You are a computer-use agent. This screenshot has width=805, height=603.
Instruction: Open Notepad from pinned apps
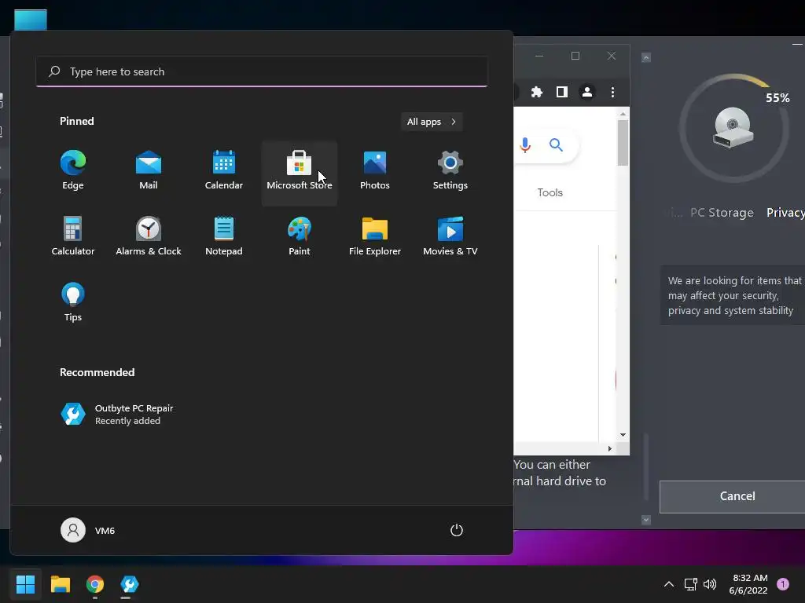(x=224, y=237)
